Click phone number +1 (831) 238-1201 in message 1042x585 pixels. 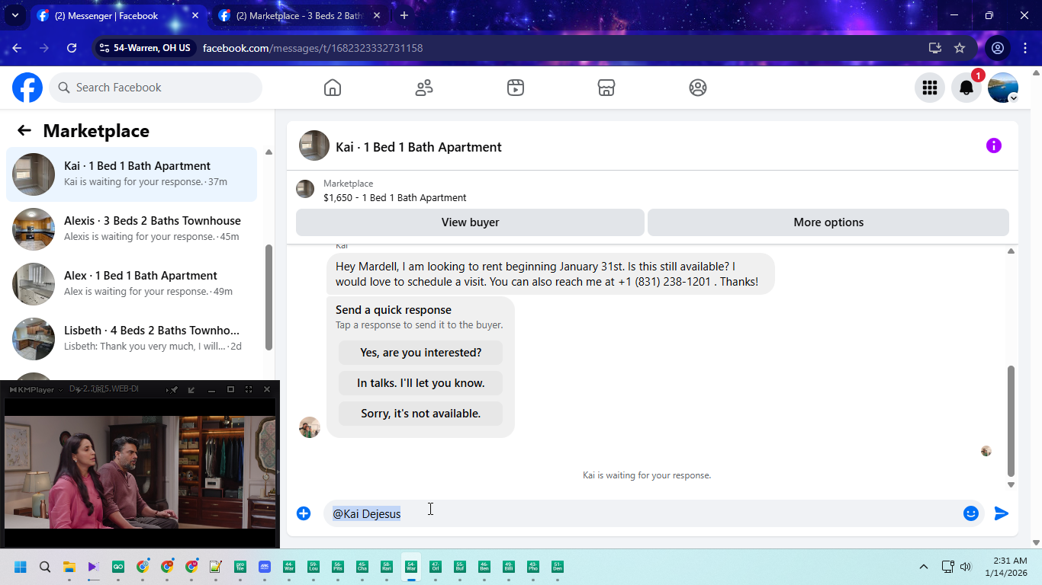[x=664, y=282]
